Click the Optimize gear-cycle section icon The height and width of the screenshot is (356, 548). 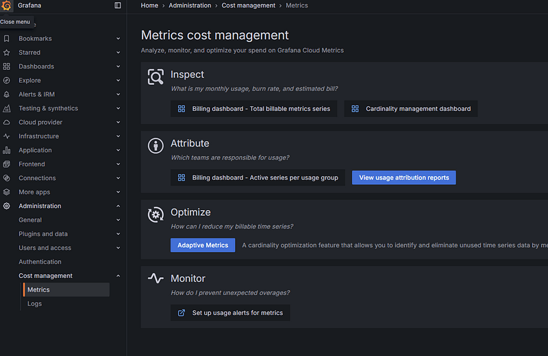point(155,214)
